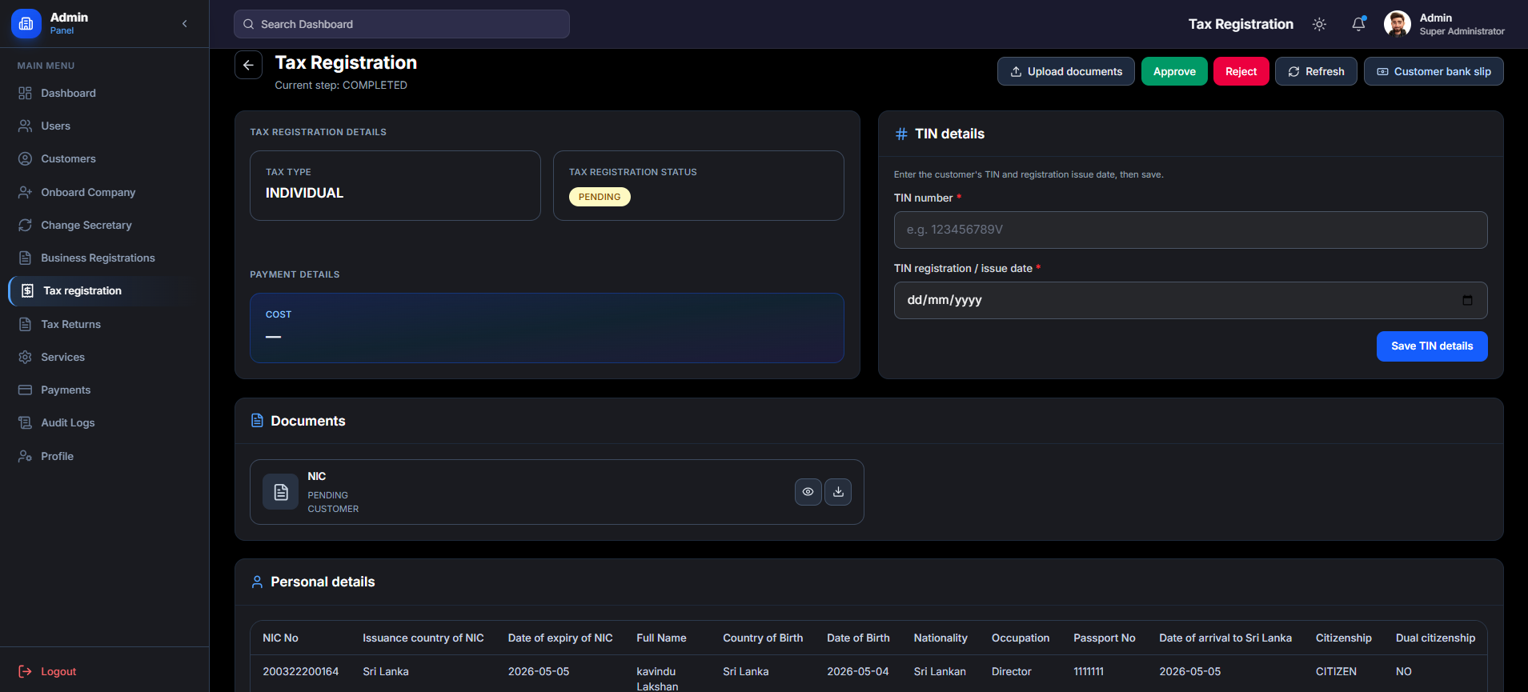Click the Change Secretary refresh icon
The width and height of the screenshot is (1528, 692).
[25, 225]
